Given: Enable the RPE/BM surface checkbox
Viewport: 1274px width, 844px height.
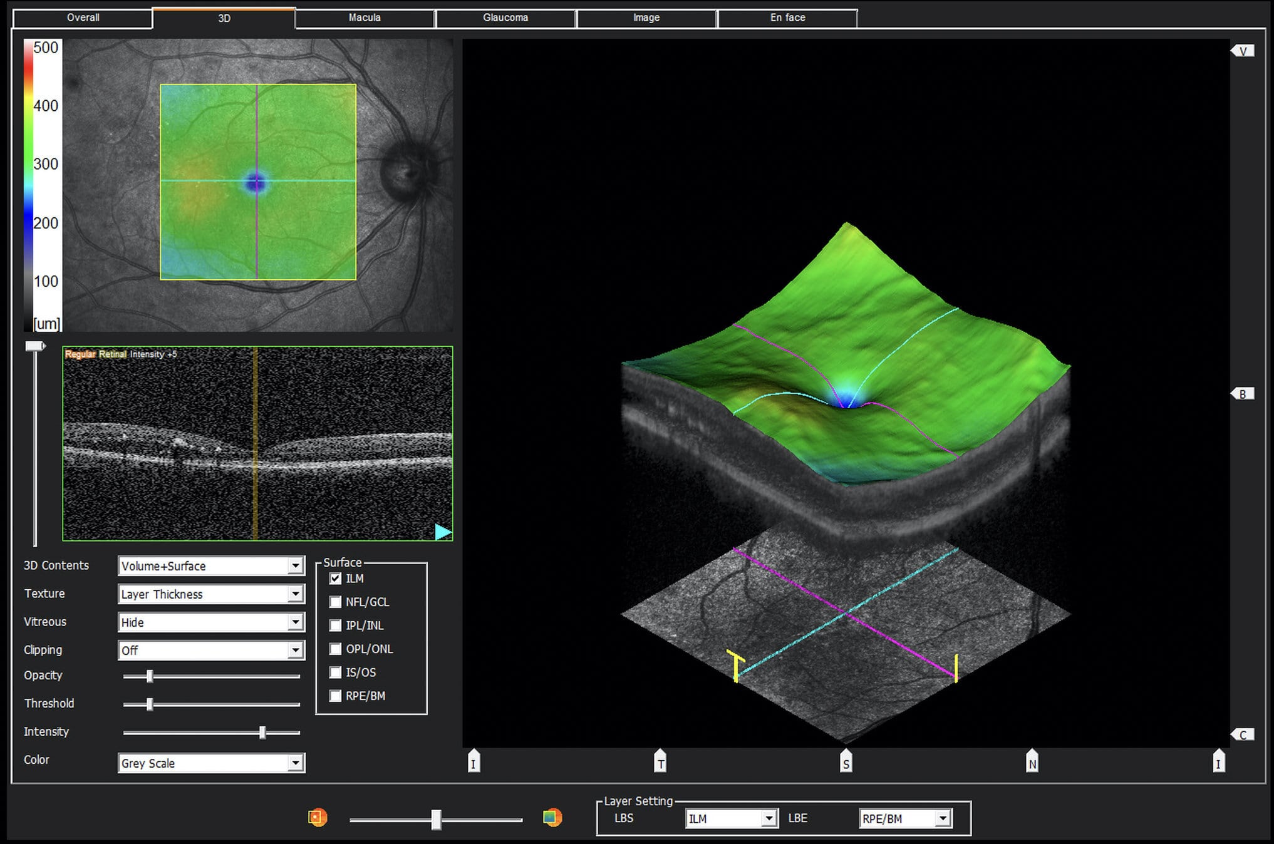Looking at the screenshot, I should tap(336, 696).
